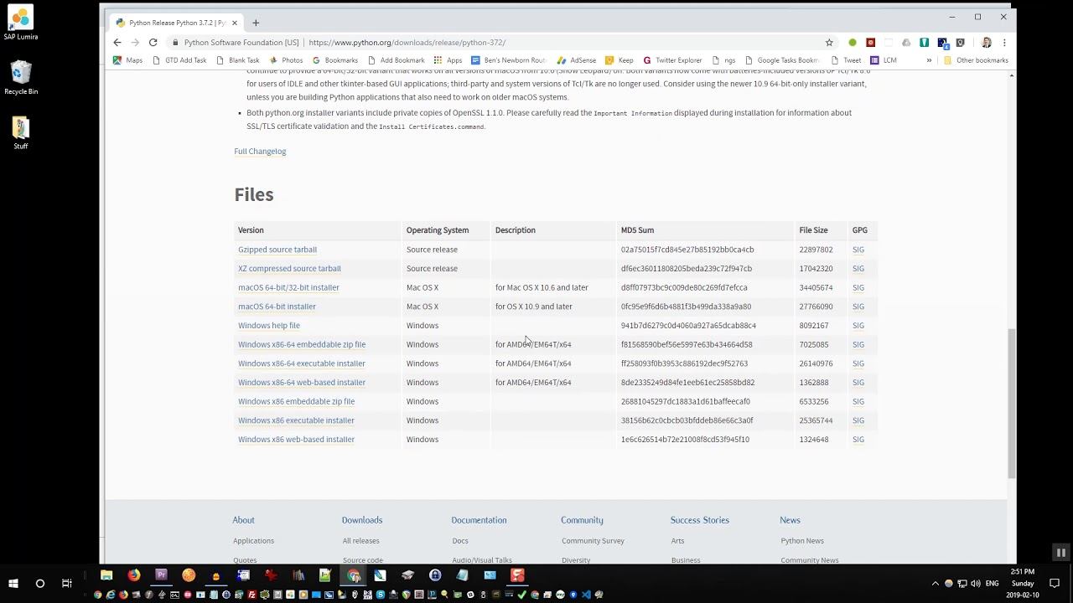Open the Blank Task bookmark

(237, 60)
